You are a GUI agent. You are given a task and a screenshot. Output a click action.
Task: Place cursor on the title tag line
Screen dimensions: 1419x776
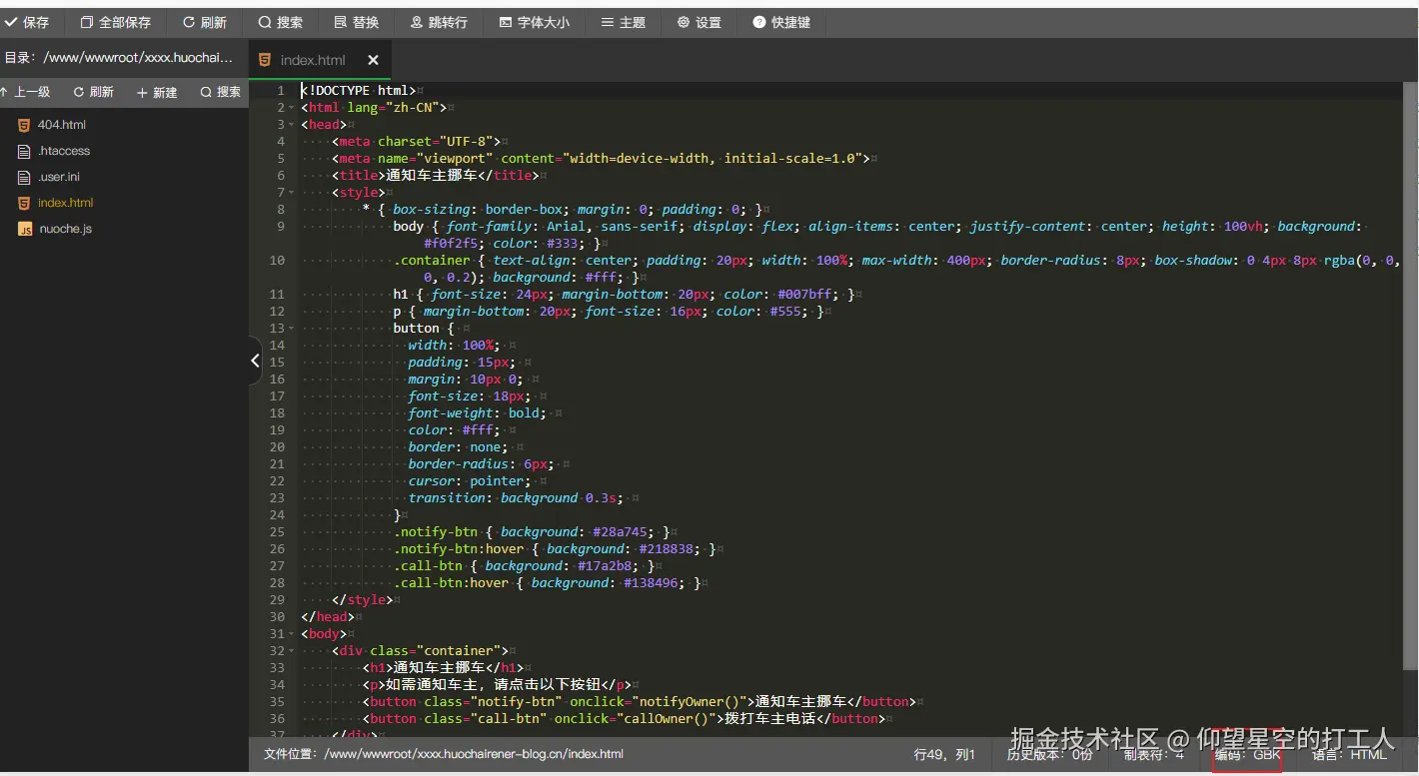[436, 175]
